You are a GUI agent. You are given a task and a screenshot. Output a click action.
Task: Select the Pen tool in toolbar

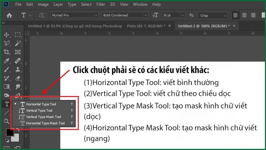[x=18, y=96]
